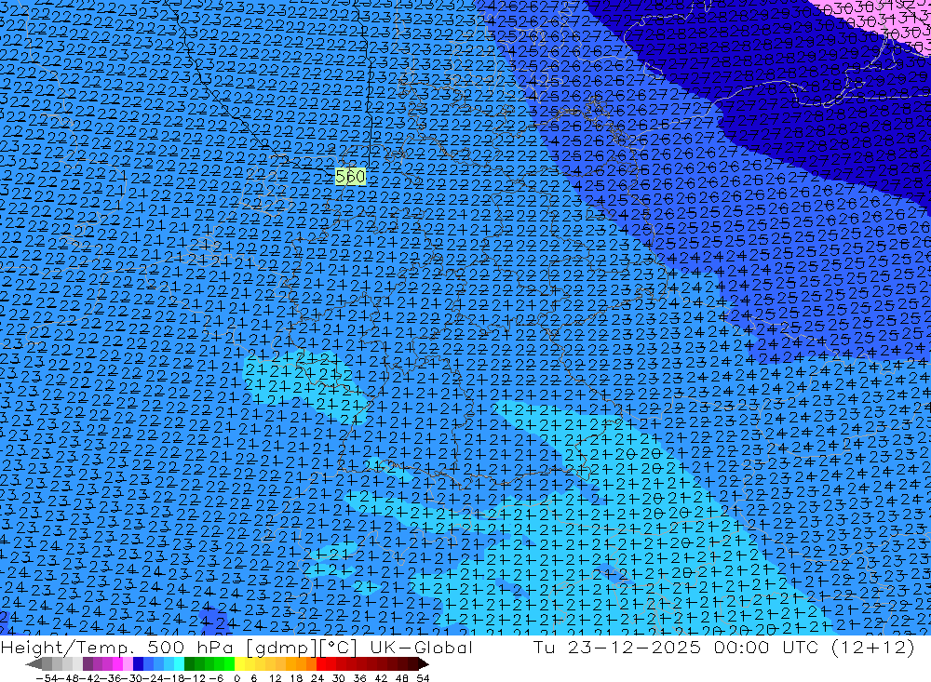Click the 0 value label on the temperature scale
Viewport: 931px width, 682px height.
236,678
